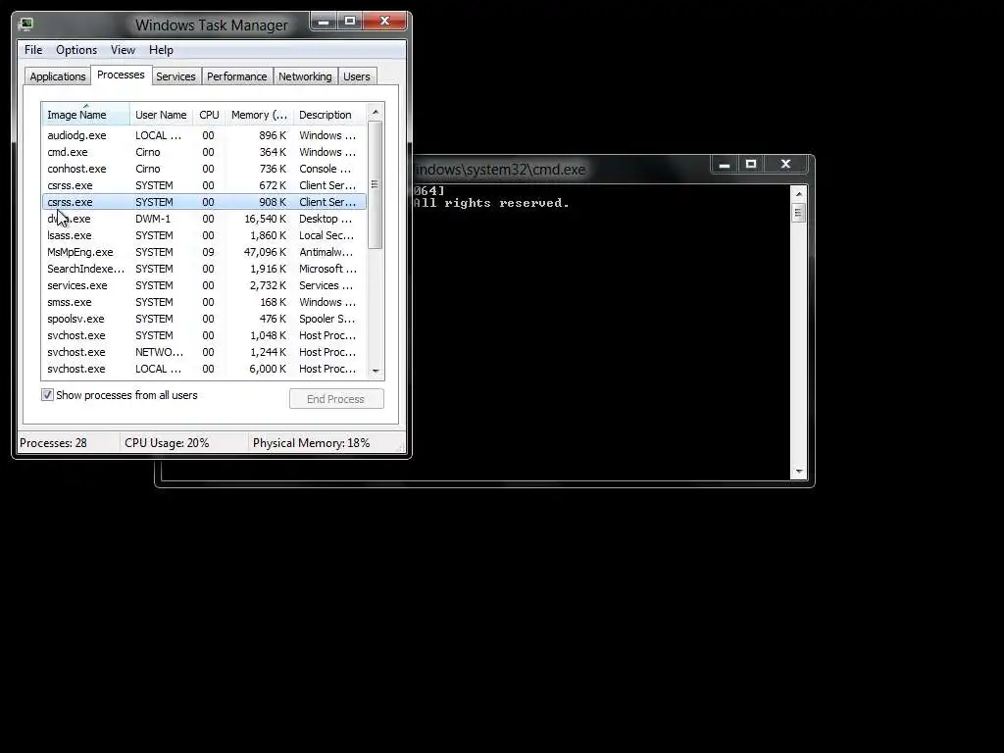This screenshot has height=753, width=1004.
Task: Select the audiodg.exe process row
Action: (204, 135)
